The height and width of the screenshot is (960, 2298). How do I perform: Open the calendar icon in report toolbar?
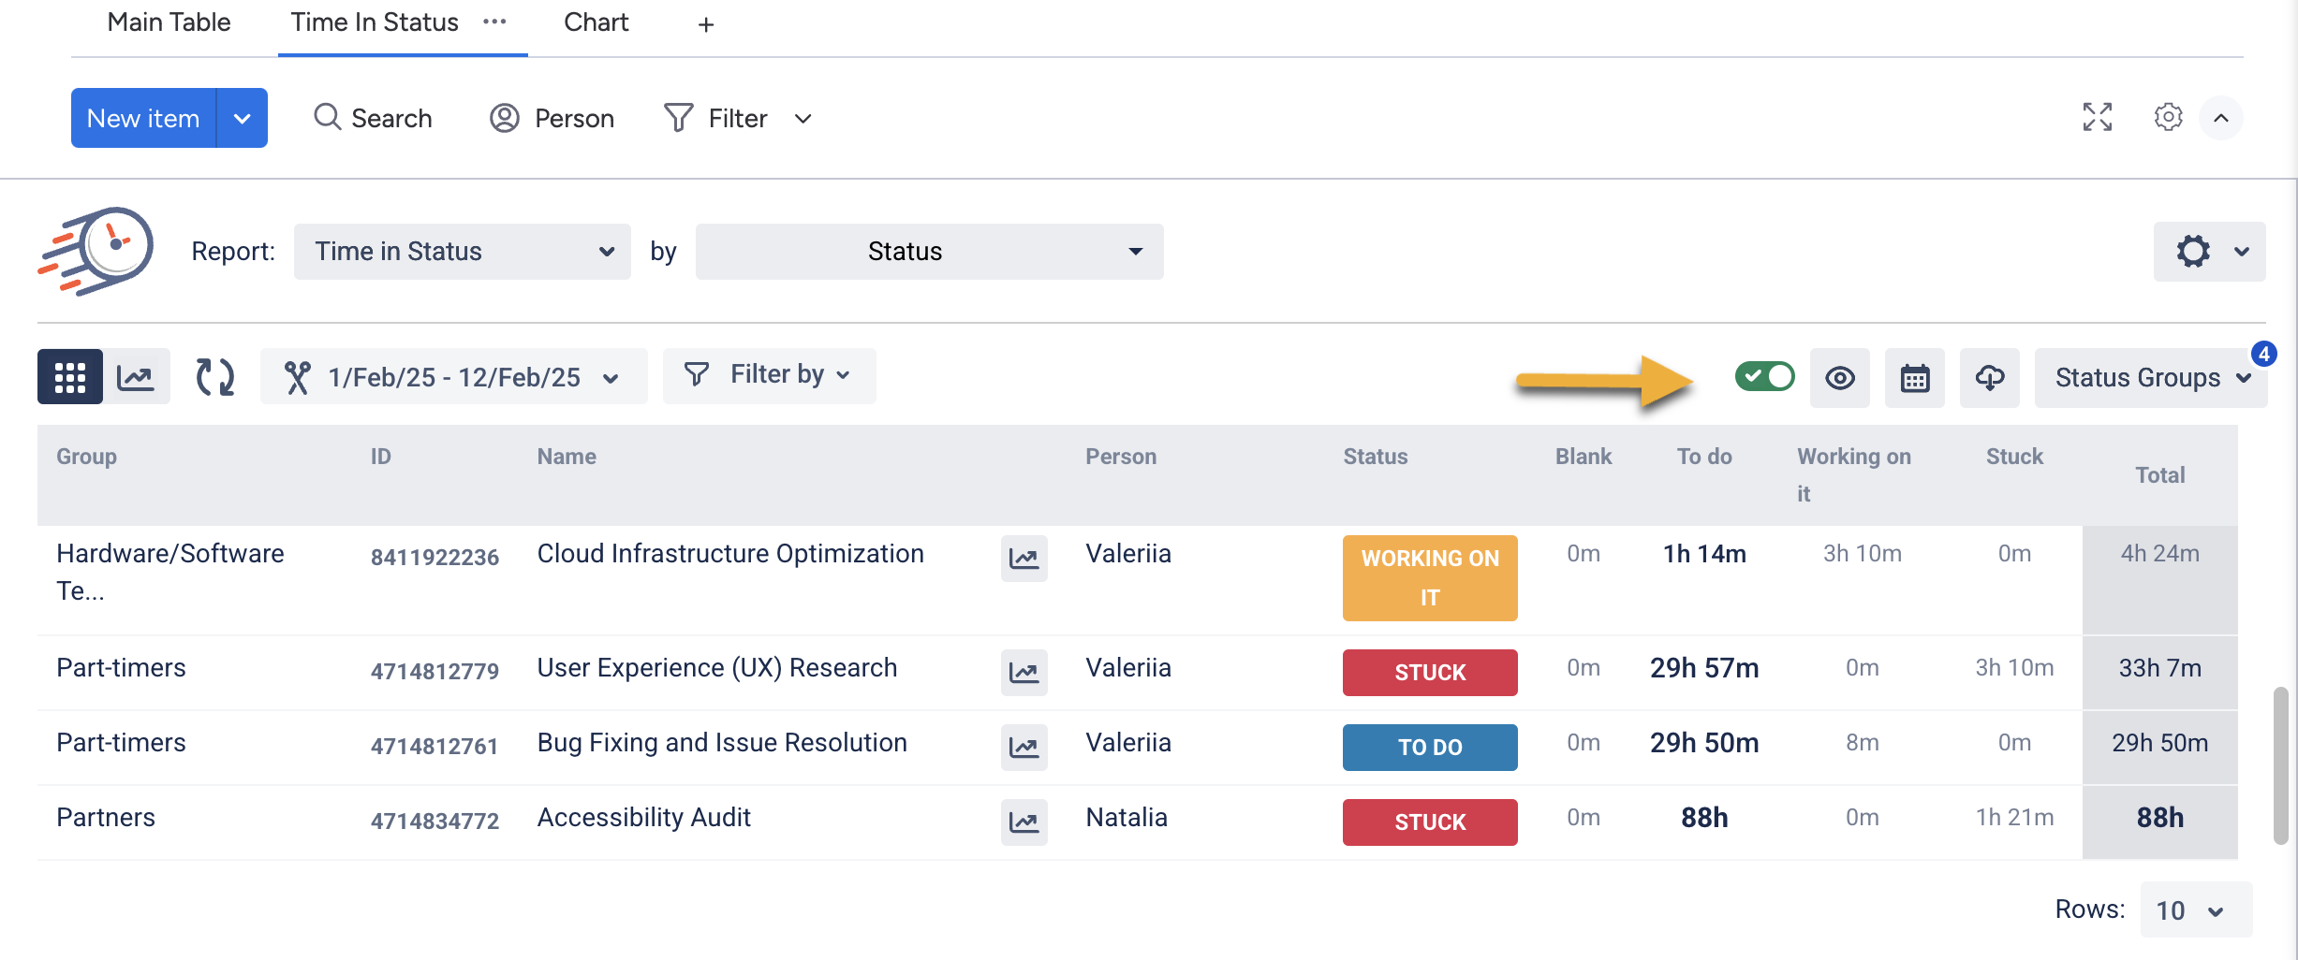(1914, 378)
